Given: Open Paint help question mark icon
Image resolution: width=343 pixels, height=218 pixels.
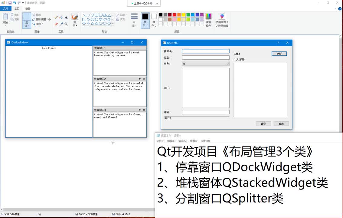Looking at the screenshot, I should click(340, 9).
